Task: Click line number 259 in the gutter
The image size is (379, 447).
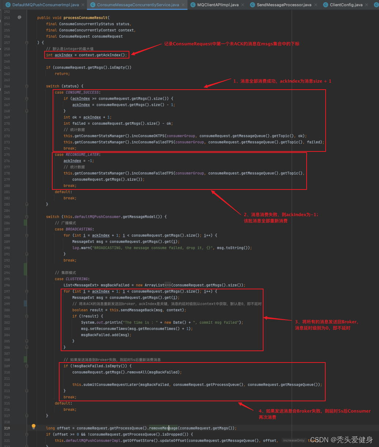Action: pyautogui.click(x=7, y=55)
